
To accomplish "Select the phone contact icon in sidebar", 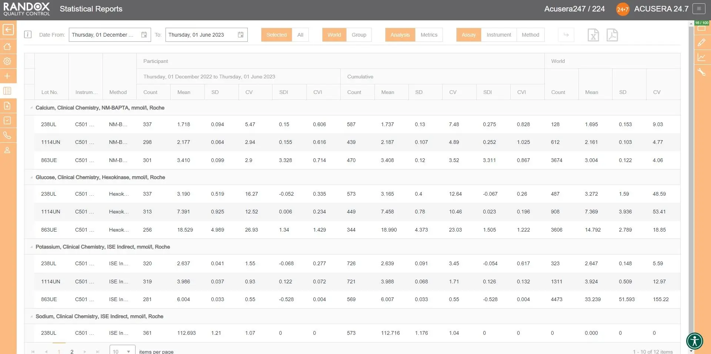I will [x=8, y=135].
